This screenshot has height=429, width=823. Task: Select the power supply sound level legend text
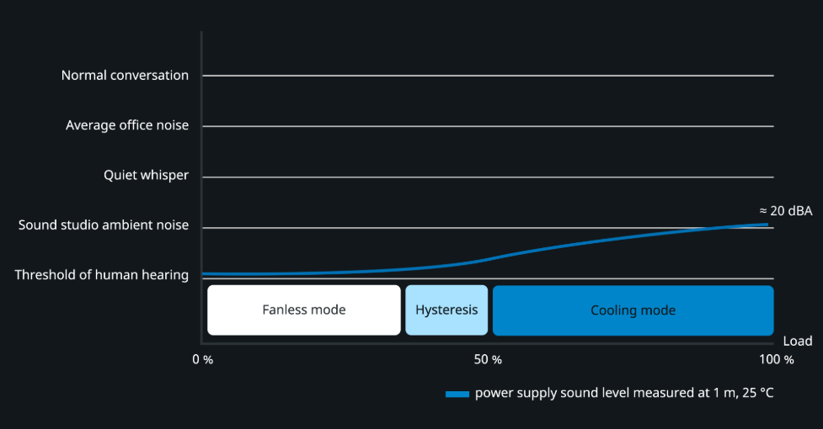pos(623,393)
